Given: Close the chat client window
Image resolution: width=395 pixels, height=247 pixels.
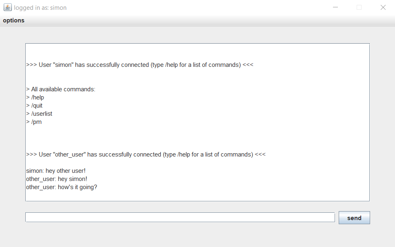Looking at the screenshot, I should [x=383, y=7].
